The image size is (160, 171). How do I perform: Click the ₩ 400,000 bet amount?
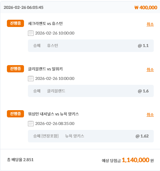[x=146, y=8]
